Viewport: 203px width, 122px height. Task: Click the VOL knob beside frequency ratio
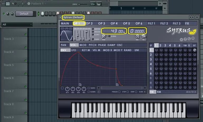(x=137, y=36)
